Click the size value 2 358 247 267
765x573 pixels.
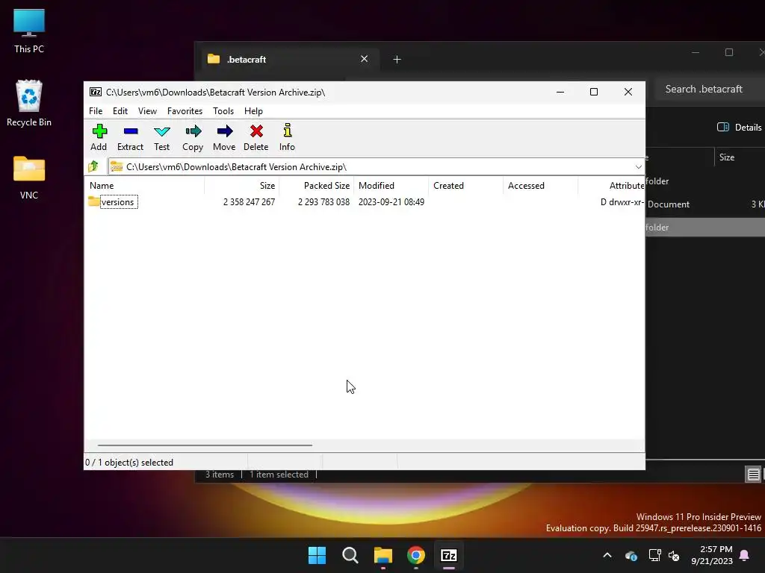250,202
